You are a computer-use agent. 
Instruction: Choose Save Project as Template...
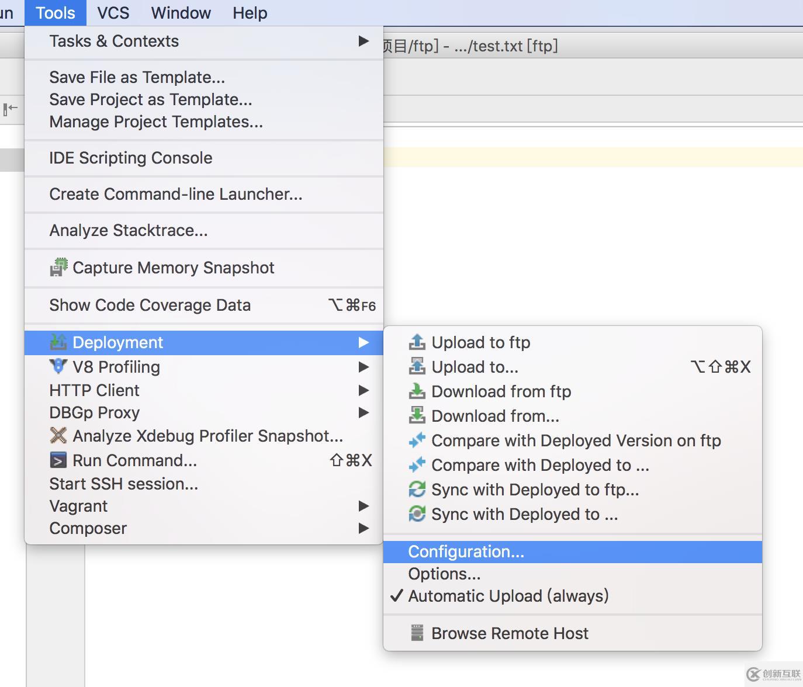[204, 99]
